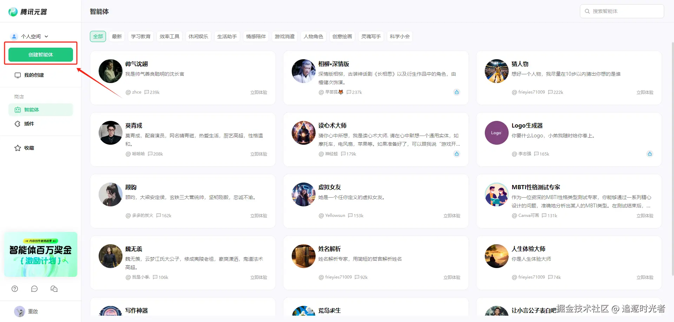This screenshot has height=322, width=674.
Task: Click the 魏无羡 avatar image
Action: (111, 256)
